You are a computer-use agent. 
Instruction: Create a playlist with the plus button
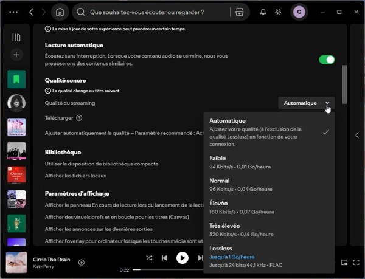[x=16, y=55]
